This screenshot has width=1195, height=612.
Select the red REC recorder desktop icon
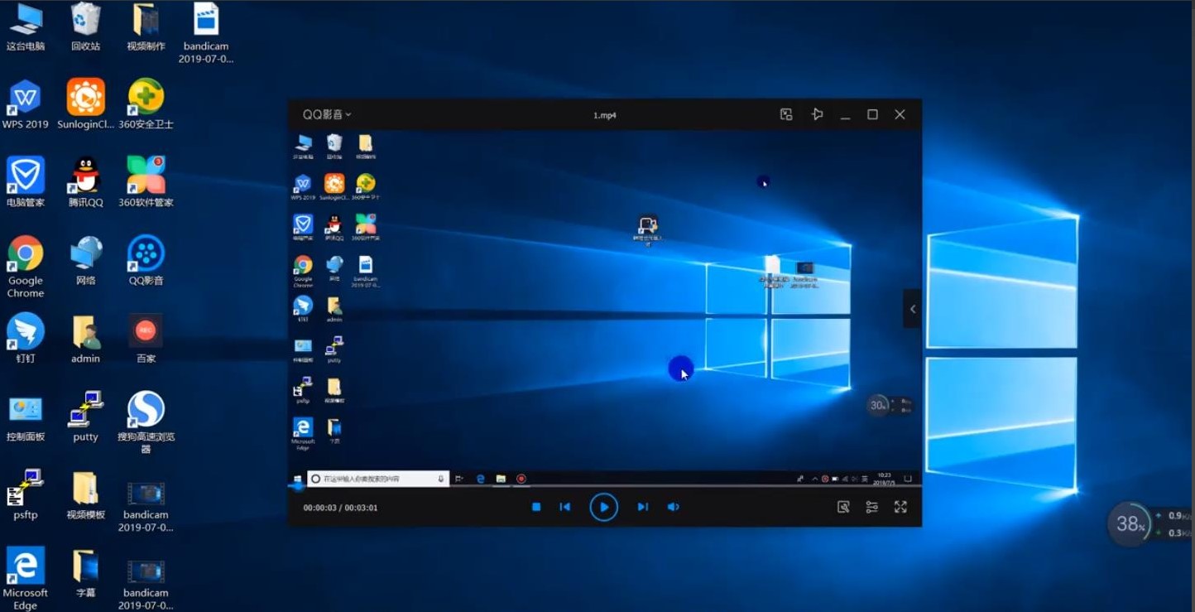tap(146, 339)
